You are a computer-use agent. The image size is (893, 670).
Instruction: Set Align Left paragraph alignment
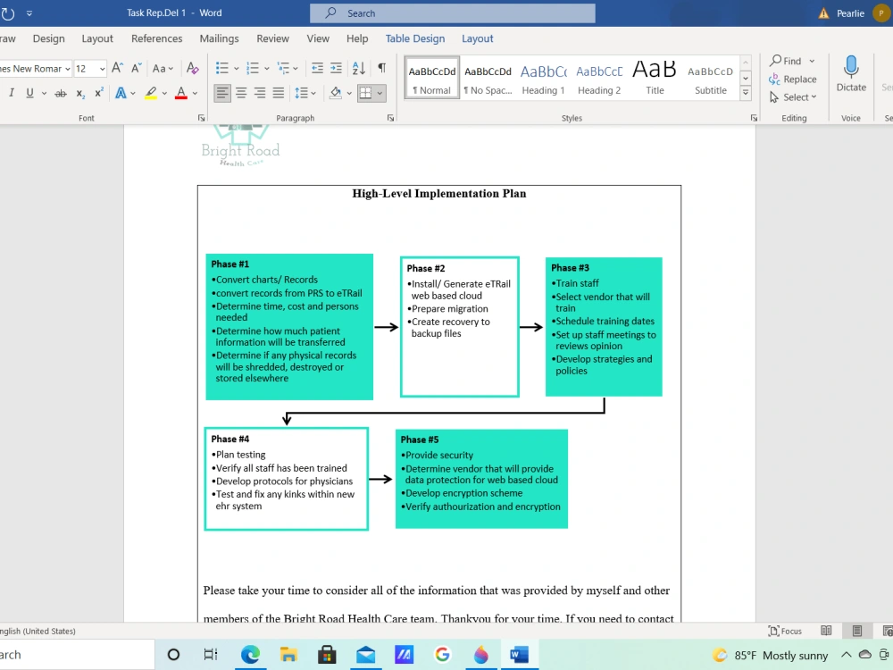point(222,93)
